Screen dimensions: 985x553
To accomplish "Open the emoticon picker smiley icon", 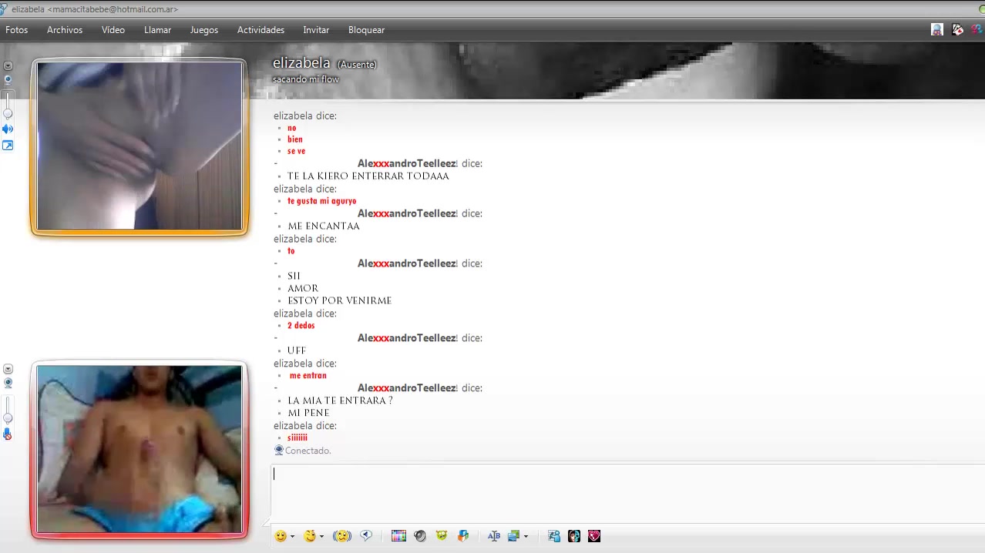I will pos(281,536).
